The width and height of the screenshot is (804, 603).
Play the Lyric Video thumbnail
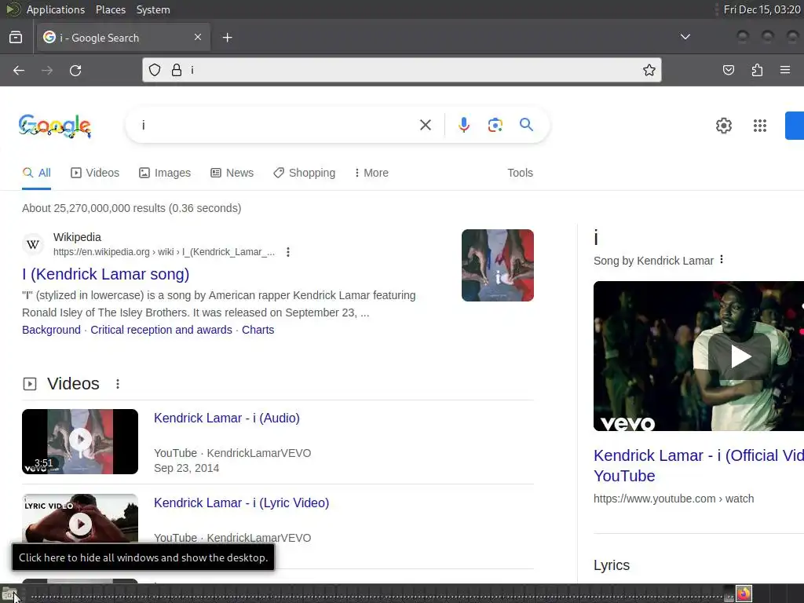pos(80,519)
